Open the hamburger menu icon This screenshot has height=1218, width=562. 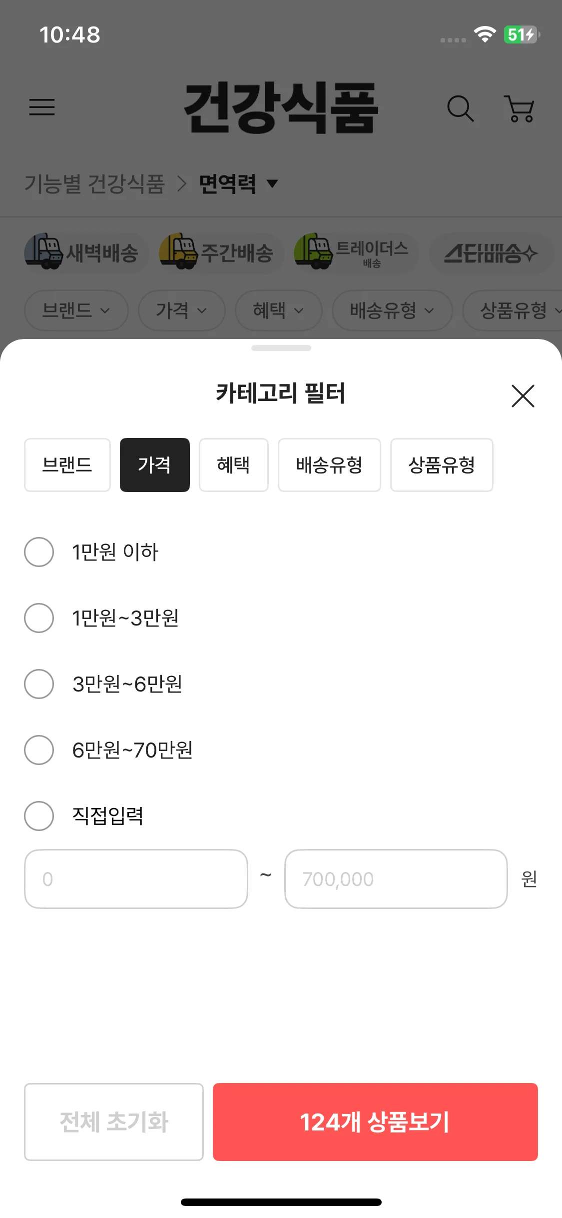click(42, 107)
